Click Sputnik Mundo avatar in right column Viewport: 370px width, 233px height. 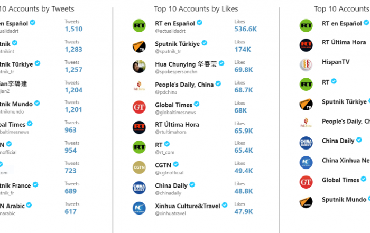(306, 202)
